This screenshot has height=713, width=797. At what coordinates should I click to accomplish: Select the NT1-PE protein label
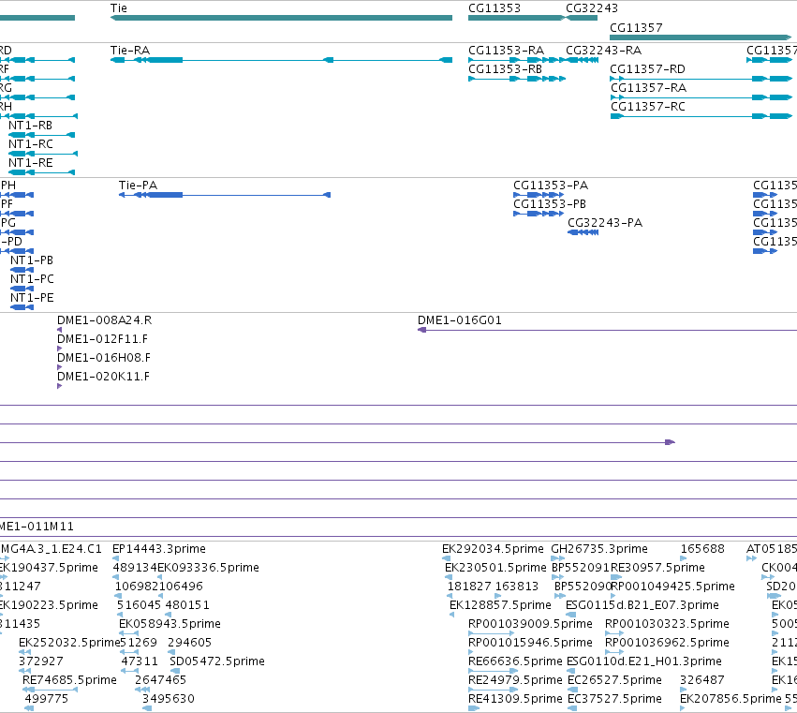[x=32, y=298]
